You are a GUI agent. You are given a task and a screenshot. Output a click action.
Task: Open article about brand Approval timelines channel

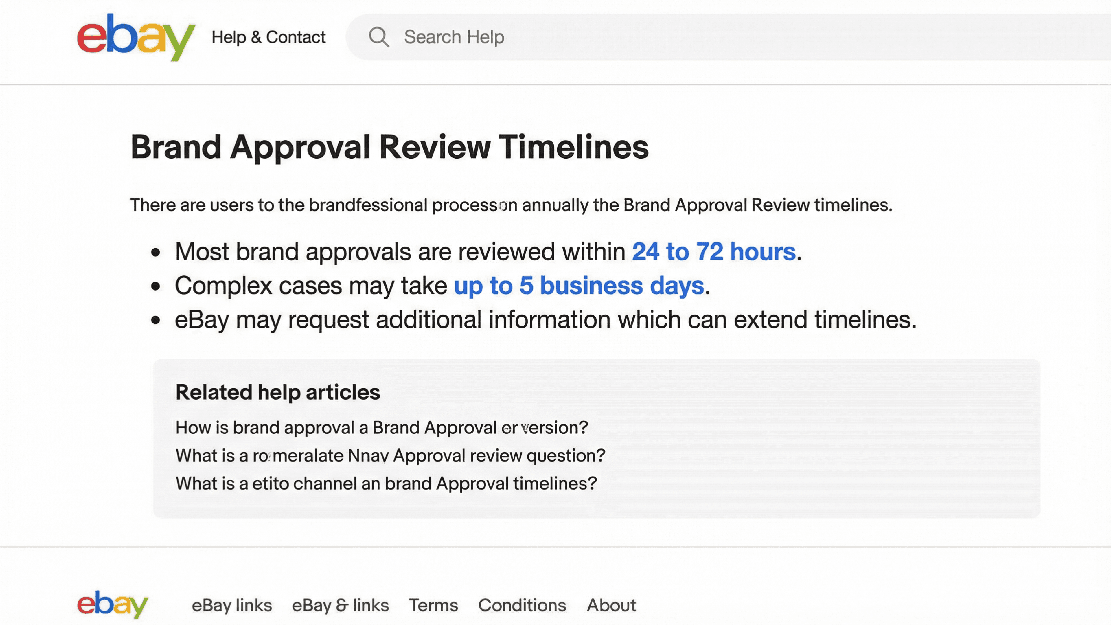pos(386,484)
